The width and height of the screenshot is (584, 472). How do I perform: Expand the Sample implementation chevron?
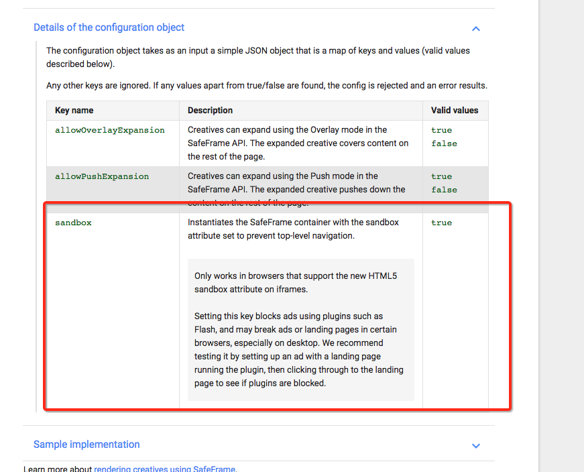pos(475,446)
